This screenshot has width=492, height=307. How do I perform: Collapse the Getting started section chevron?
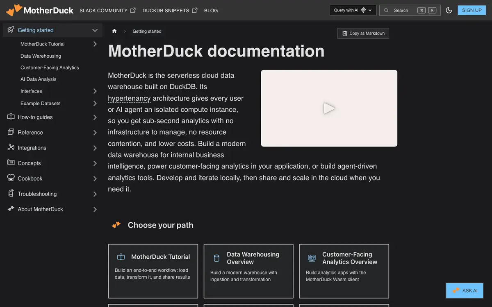coord(95,30)
